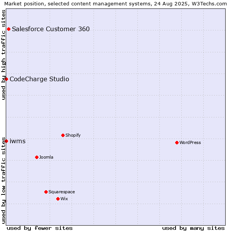Select the 'Salesforce Customer 360' label
The width and height of the screenshot is (231, 231).
(51, 29)
